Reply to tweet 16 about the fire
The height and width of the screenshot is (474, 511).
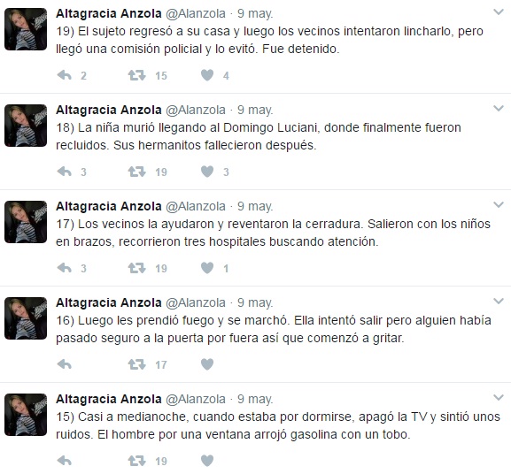[64, 364]
